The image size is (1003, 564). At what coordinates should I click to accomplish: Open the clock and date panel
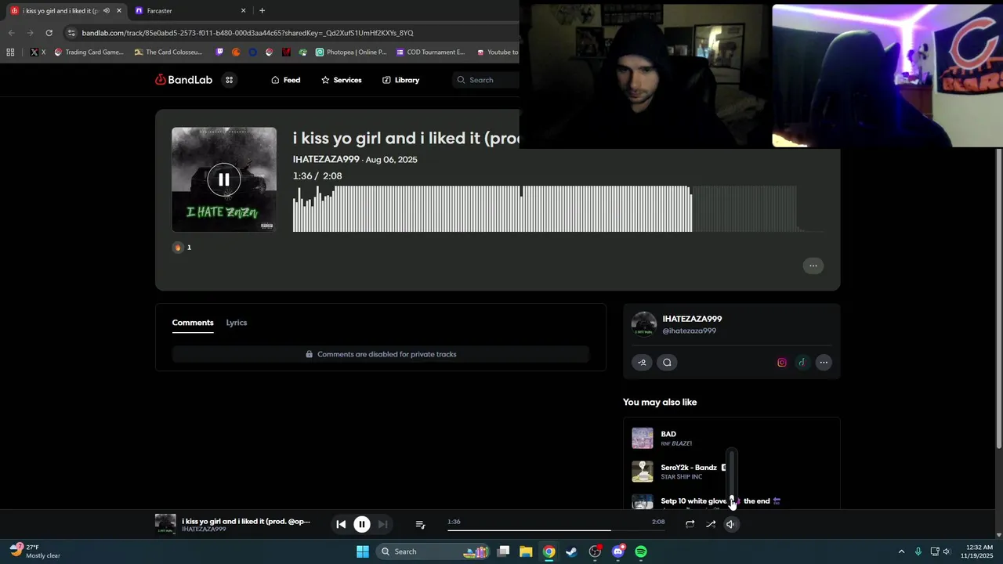[x=979, y=551]
